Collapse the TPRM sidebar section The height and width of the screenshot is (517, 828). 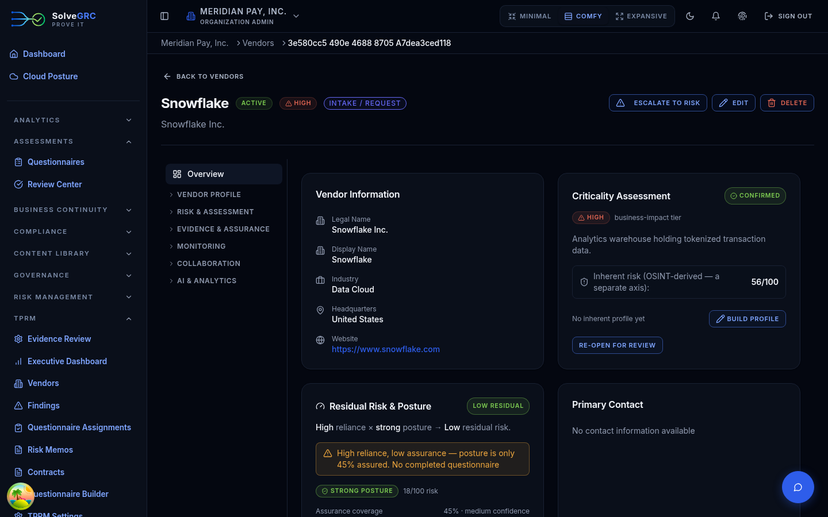tap(73, 318)
